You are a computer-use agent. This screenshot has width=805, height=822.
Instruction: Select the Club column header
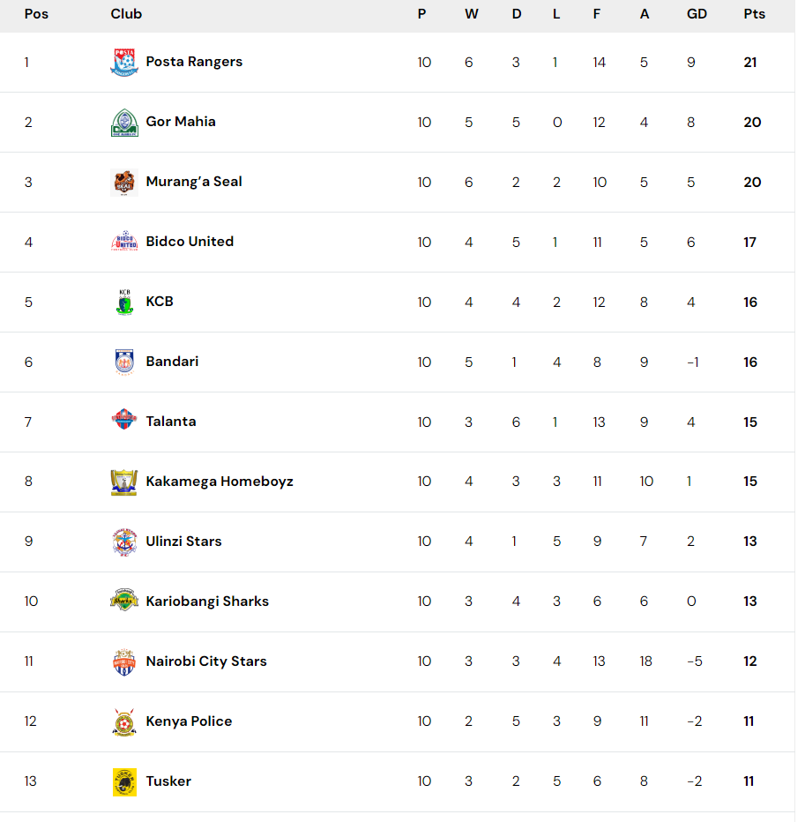pos(126,14)
